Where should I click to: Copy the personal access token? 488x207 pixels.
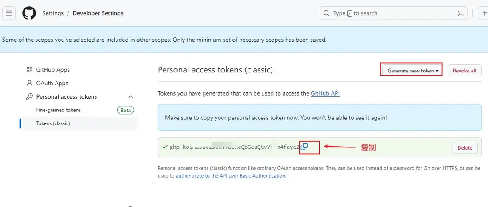[x=304, y=147]
